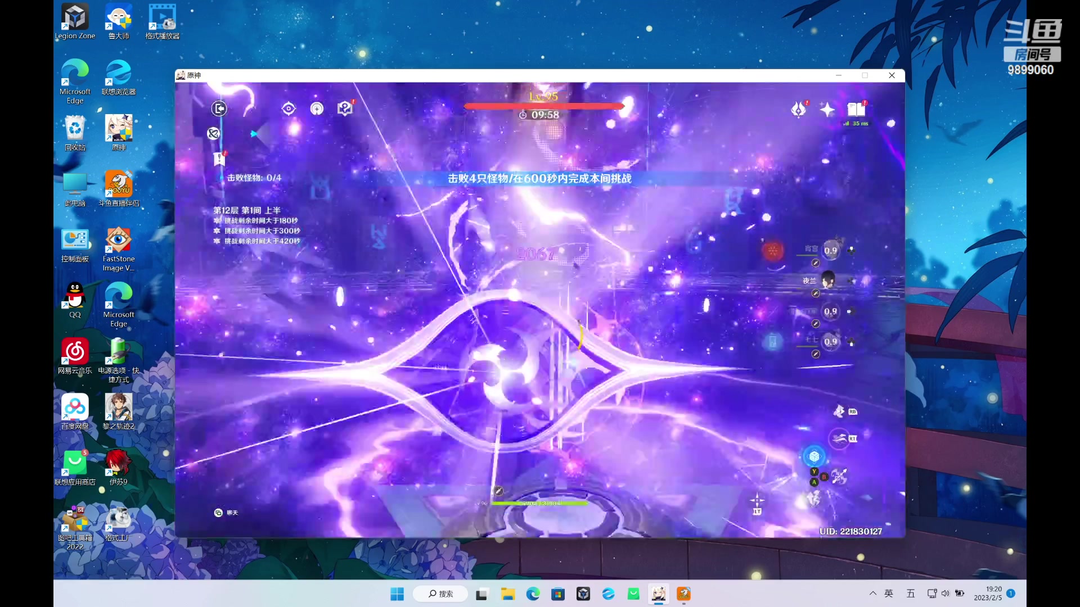Open 格式工厂 desktop shortcut
The width and height of the screenshot is (1080, 607).
coord(119,524)
